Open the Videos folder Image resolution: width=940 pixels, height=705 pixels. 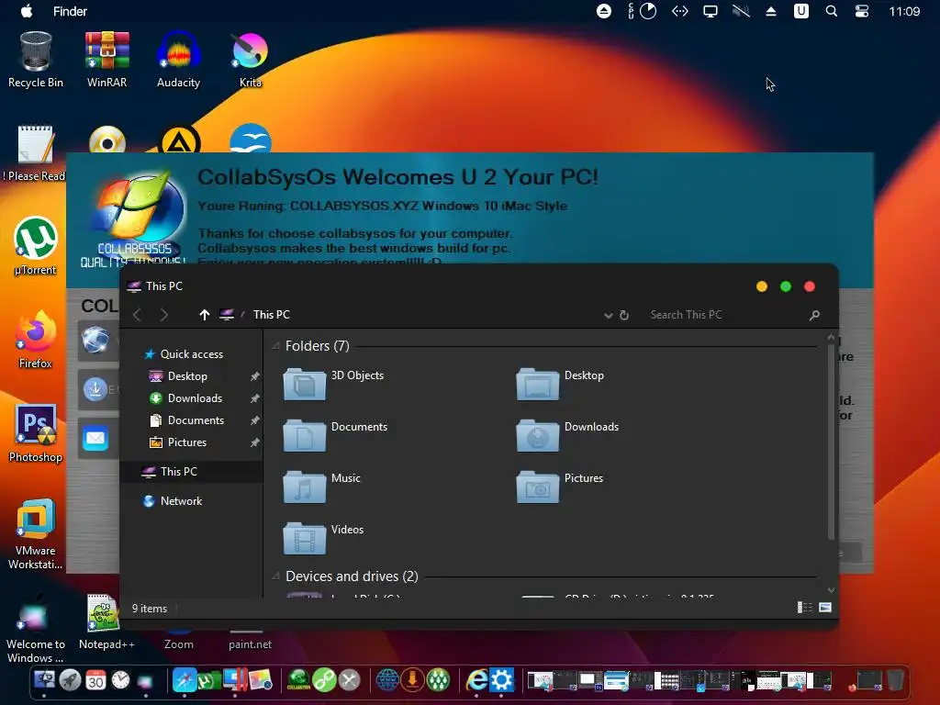tap(323, 538)
